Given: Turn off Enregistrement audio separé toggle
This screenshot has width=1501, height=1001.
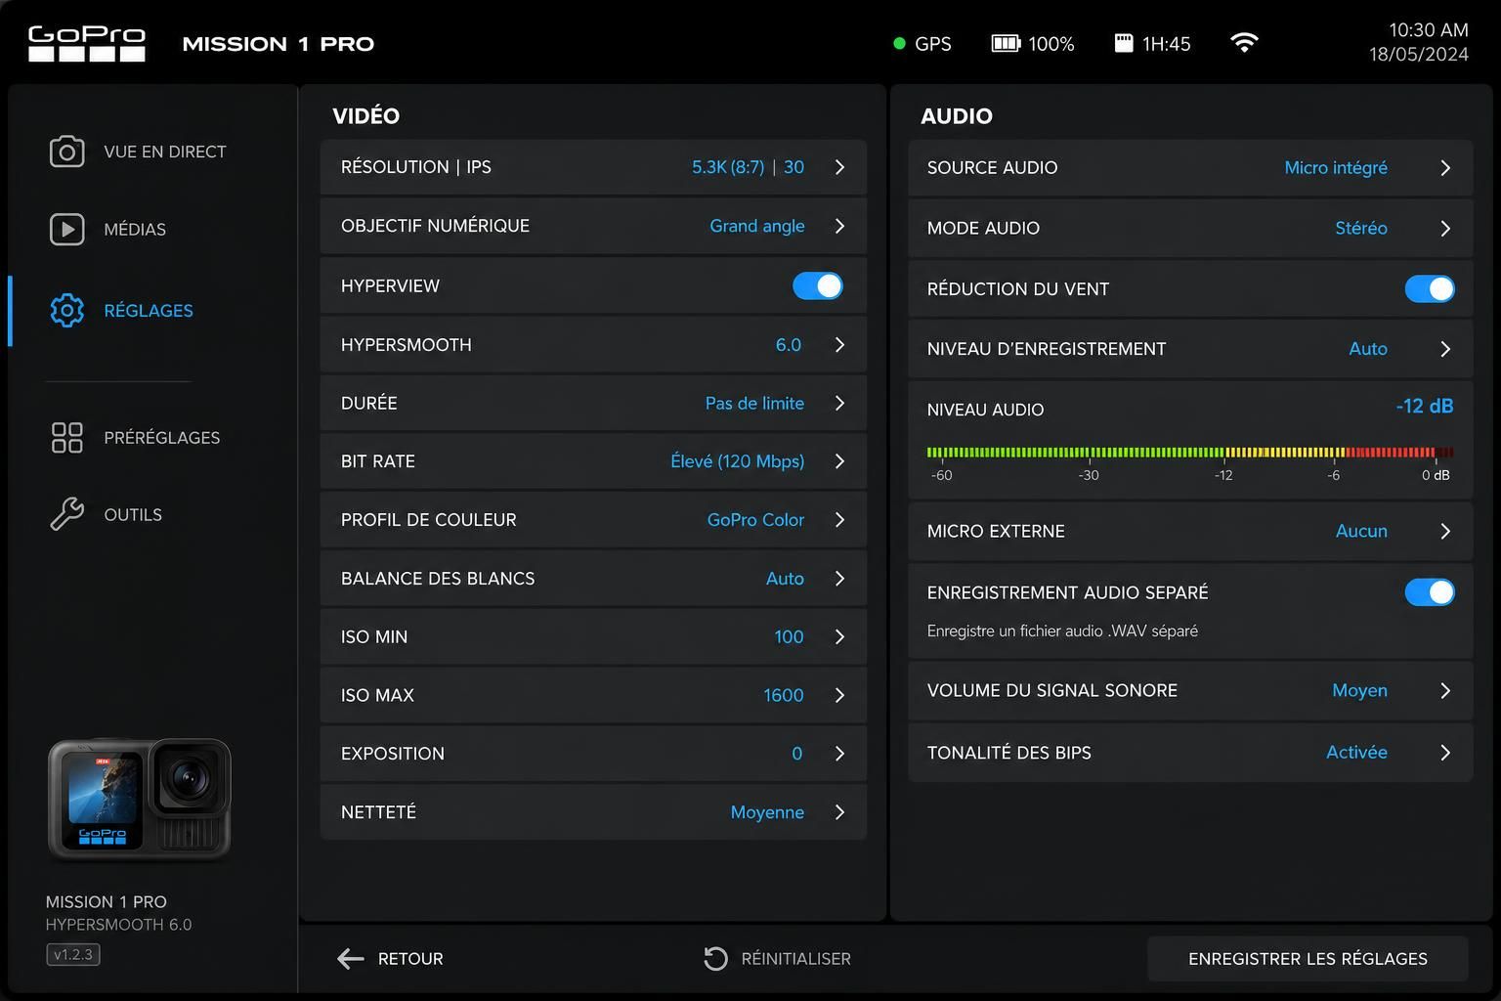Looking at the screenshot, I should 1430,592.
